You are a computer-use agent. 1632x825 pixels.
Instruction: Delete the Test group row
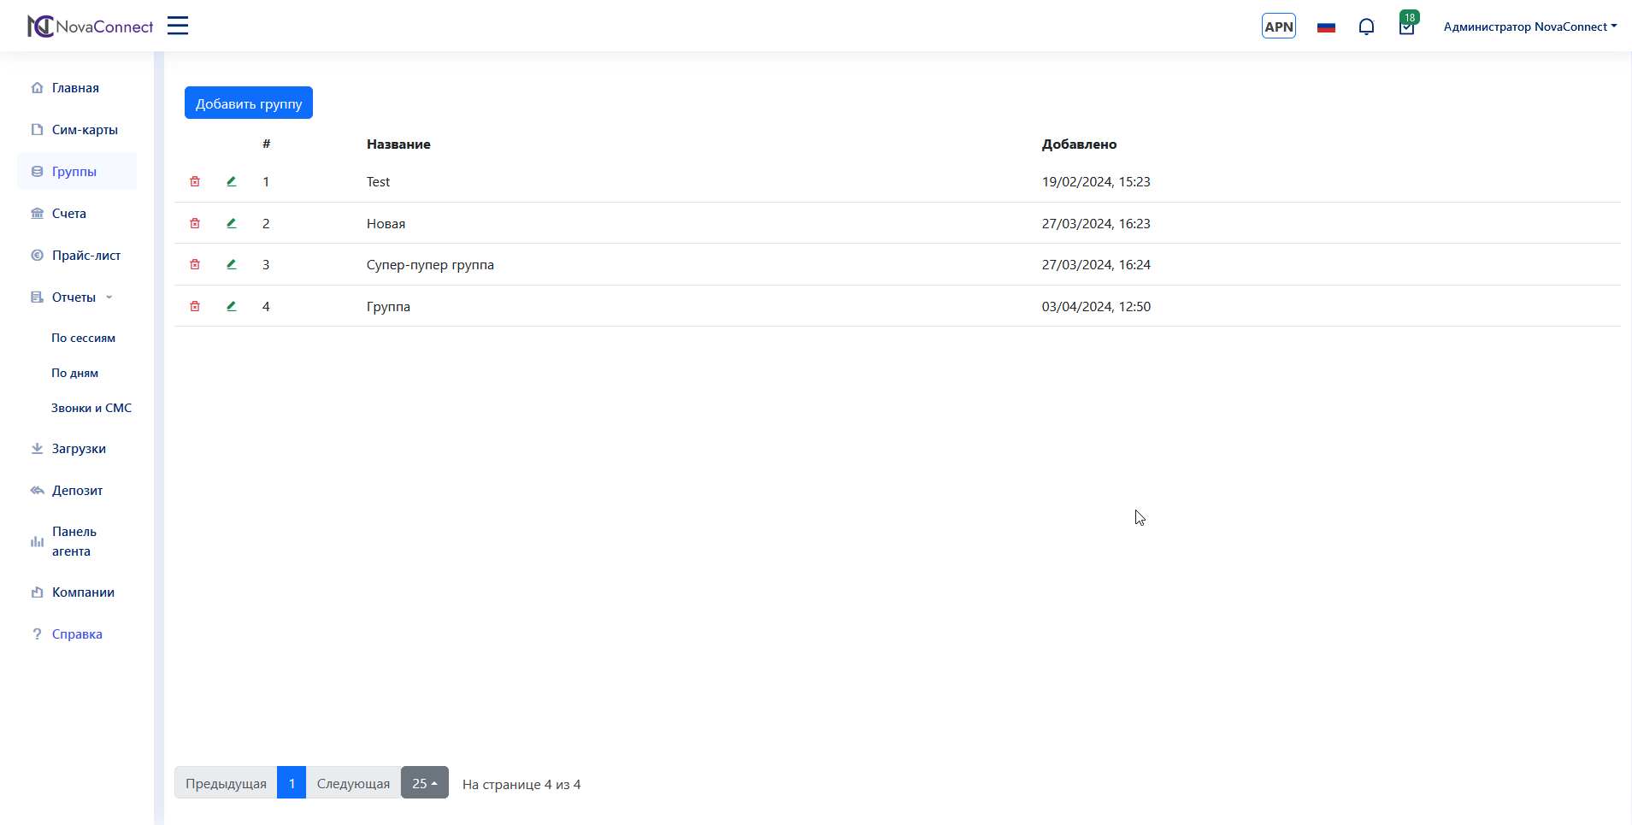click(195, 181)
